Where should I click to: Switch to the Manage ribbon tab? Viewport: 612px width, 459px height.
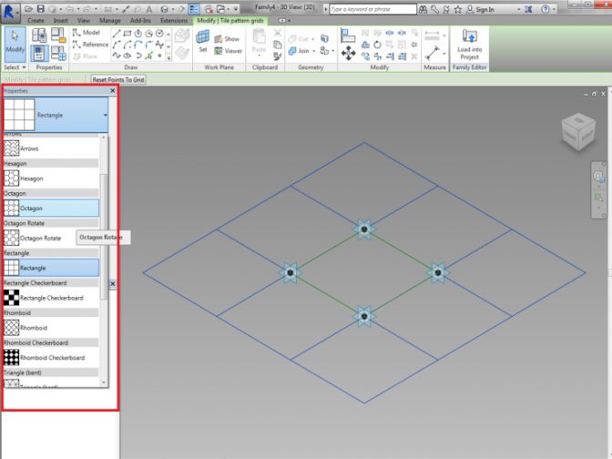[x=109, y=20]
